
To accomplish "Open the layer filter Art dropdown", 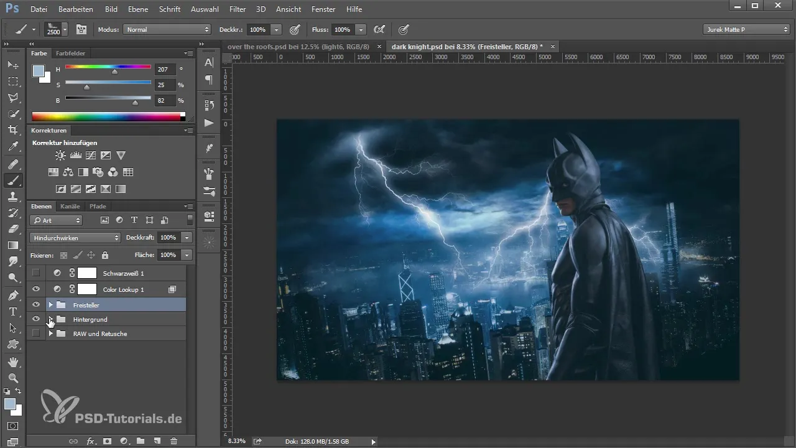I will tap(56, 220).
